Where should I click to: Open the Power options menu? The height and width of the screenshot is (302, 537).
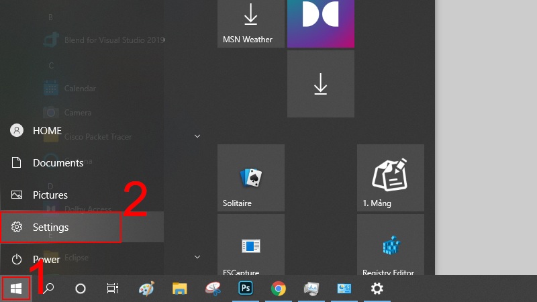point(46,259)
